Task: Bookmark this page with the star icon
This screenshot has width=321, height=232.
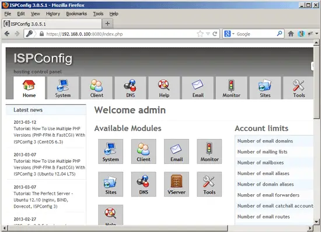Action: tap(200, 34)
